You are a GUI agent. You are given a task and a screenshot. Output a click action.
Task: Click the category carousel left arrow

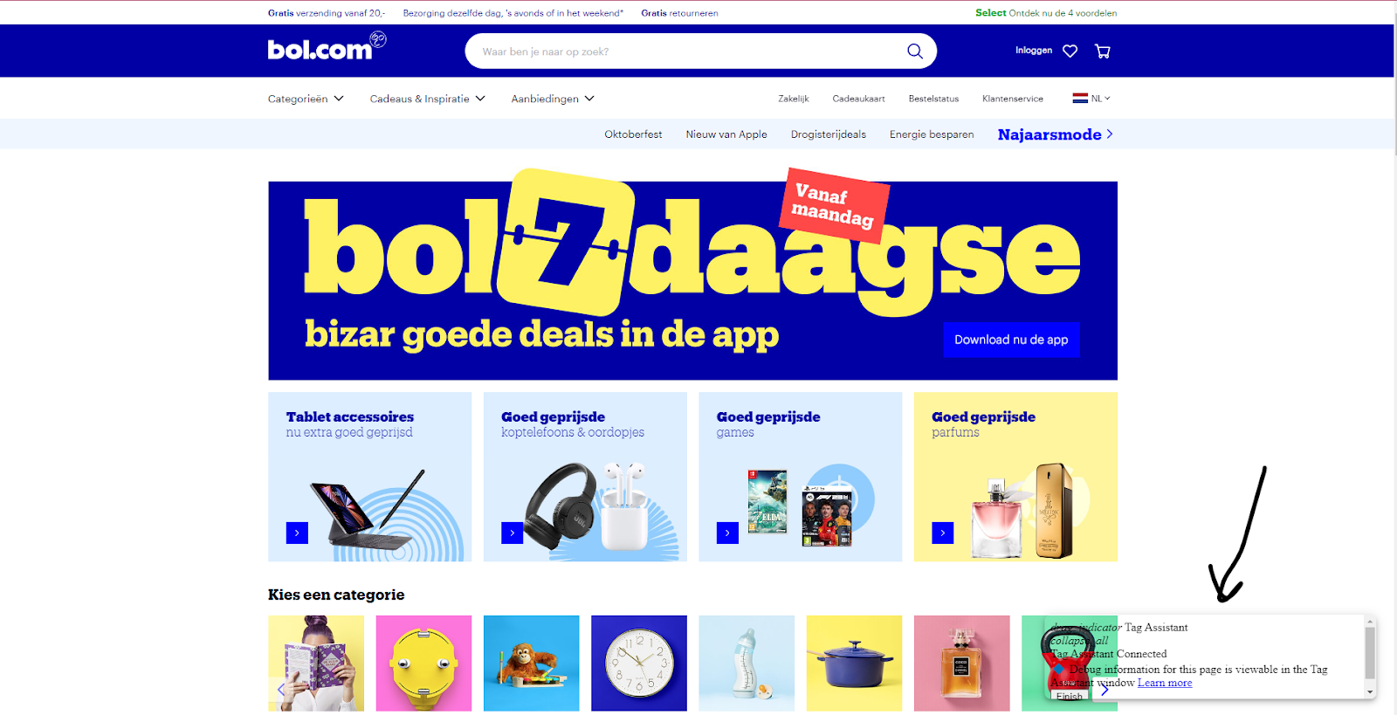click(x=280, y=690)
